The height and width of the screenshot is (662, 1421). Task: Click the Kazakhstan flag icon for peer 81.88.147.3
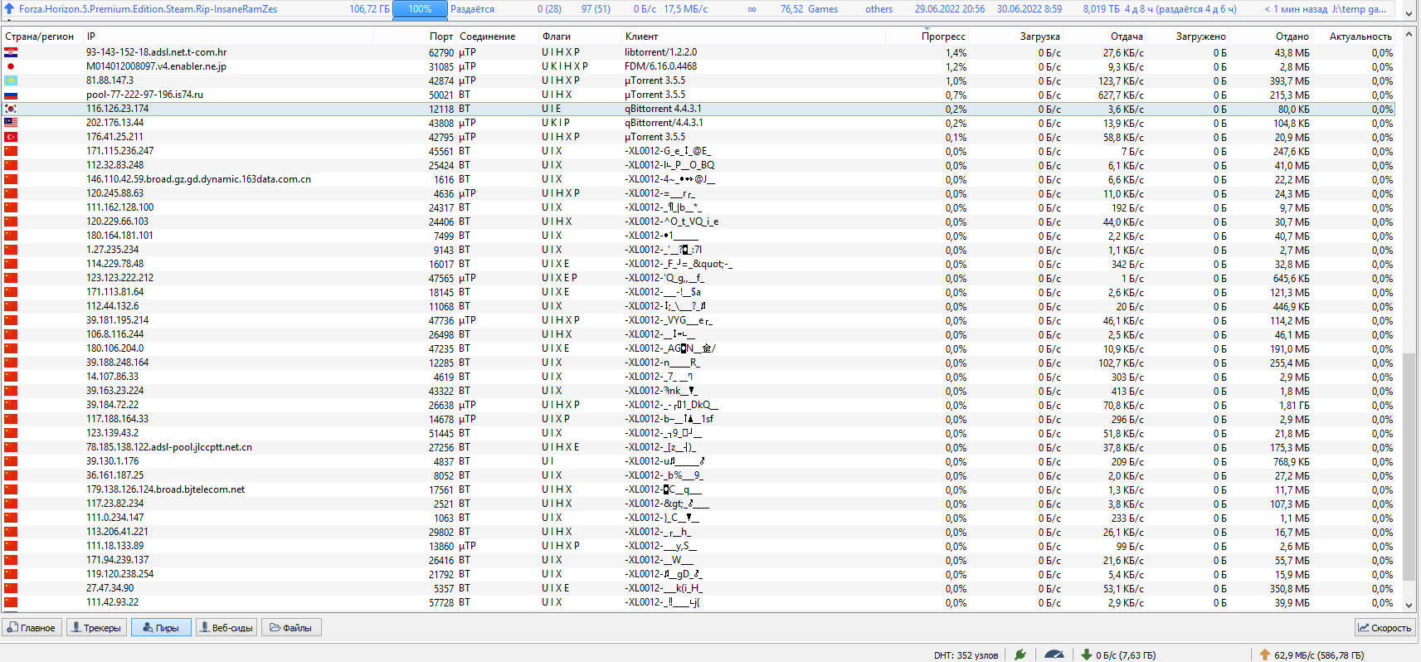[11, 80]
